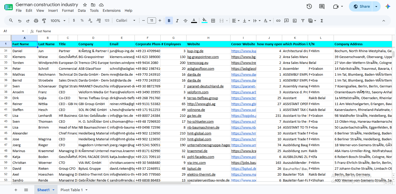Click the Share button
The height and width of the screenshot is (194, 396).
coord(361,7)
